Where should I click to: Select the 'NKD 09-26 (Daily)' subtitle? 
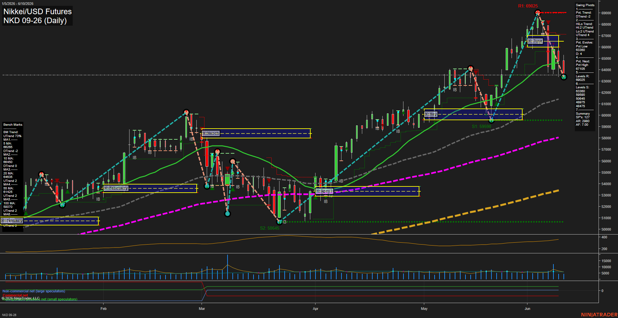click(35, 20)
